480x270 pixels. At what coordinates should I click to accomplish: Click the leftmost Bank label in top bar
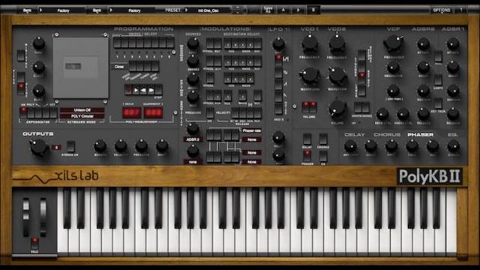pos(27,10)
